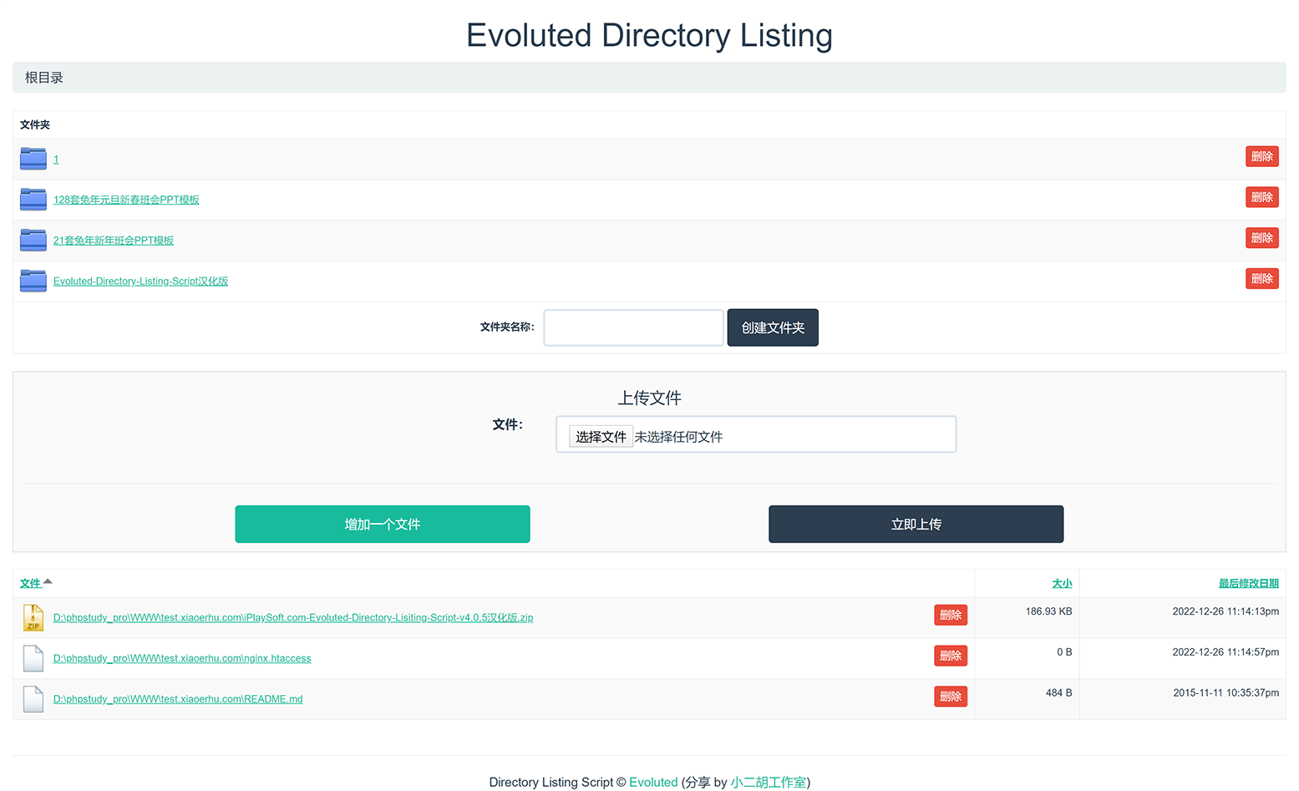Screen dimensions: 1299x791
Task: Click folder icon for 21套兔年新年班会PPT模板
Action: (x=33, y=241)
